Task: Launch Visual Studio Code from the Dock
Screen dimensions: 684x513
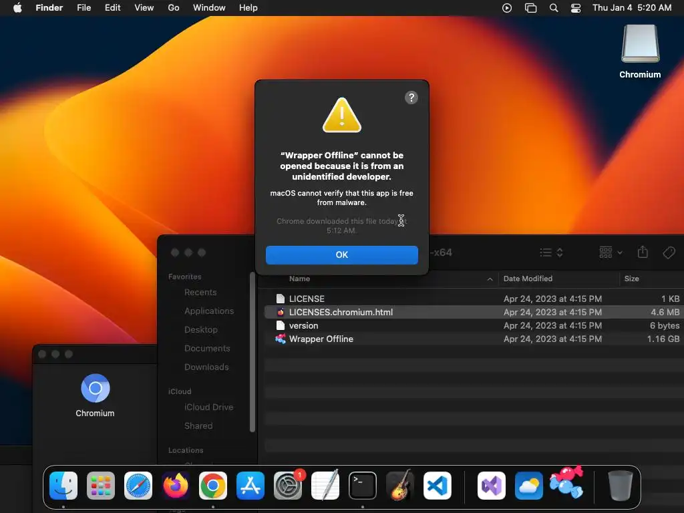Action: [x=438, y=486]
